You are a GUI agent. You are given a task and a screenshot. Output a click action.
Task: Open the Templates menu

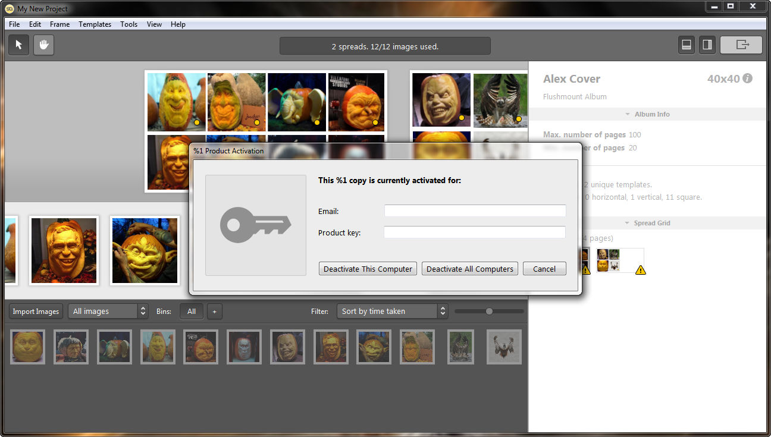click(95, 24)
